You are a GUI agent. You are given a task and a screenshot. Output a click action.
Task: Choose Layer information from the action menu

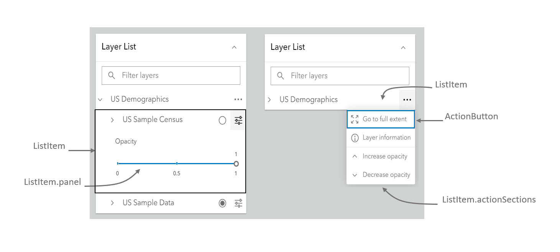coord(387,138)
